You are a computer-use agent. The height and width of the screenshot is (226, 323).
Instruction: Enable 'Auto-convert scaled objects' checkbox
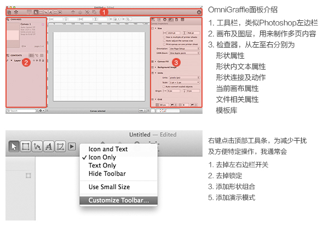pyautogui.click(x=164, y=86)
